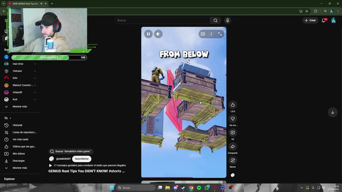Click the Remix icon
The image size is (342, 192).
coord(233,160)
